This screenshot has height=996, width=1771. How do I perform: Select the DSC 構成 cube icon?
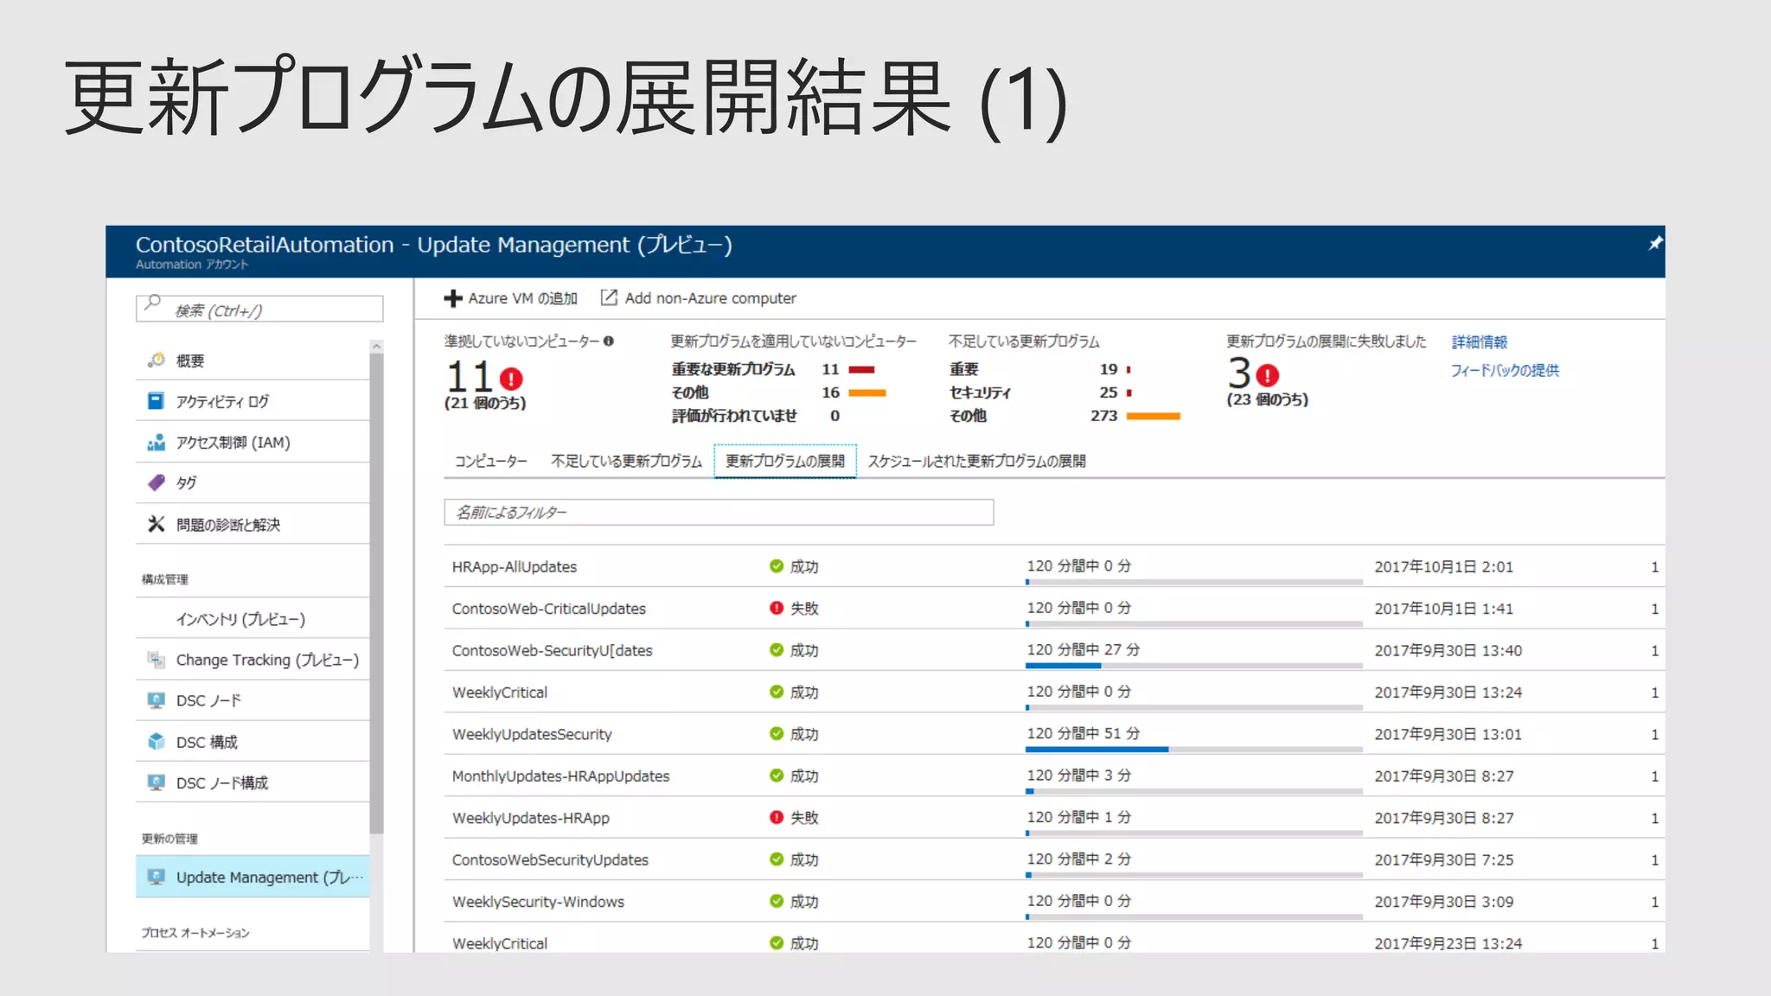pyautogui.click(x=156, y=741)
